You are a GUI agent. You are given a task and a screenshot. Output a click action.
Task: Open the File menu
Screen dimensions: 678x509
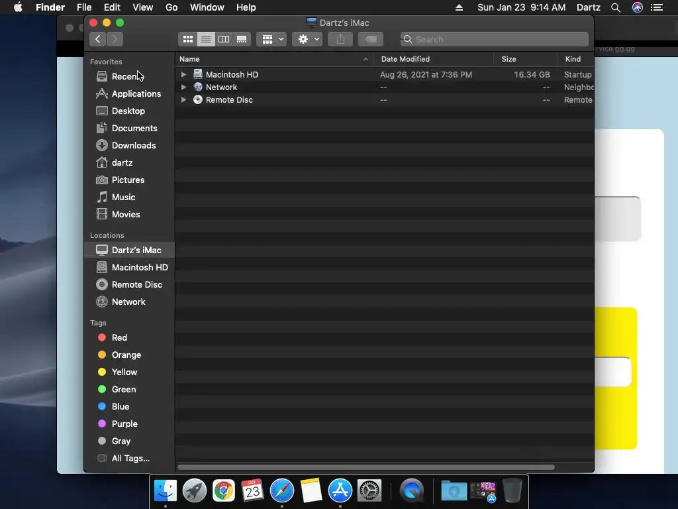tap(84, 7)
